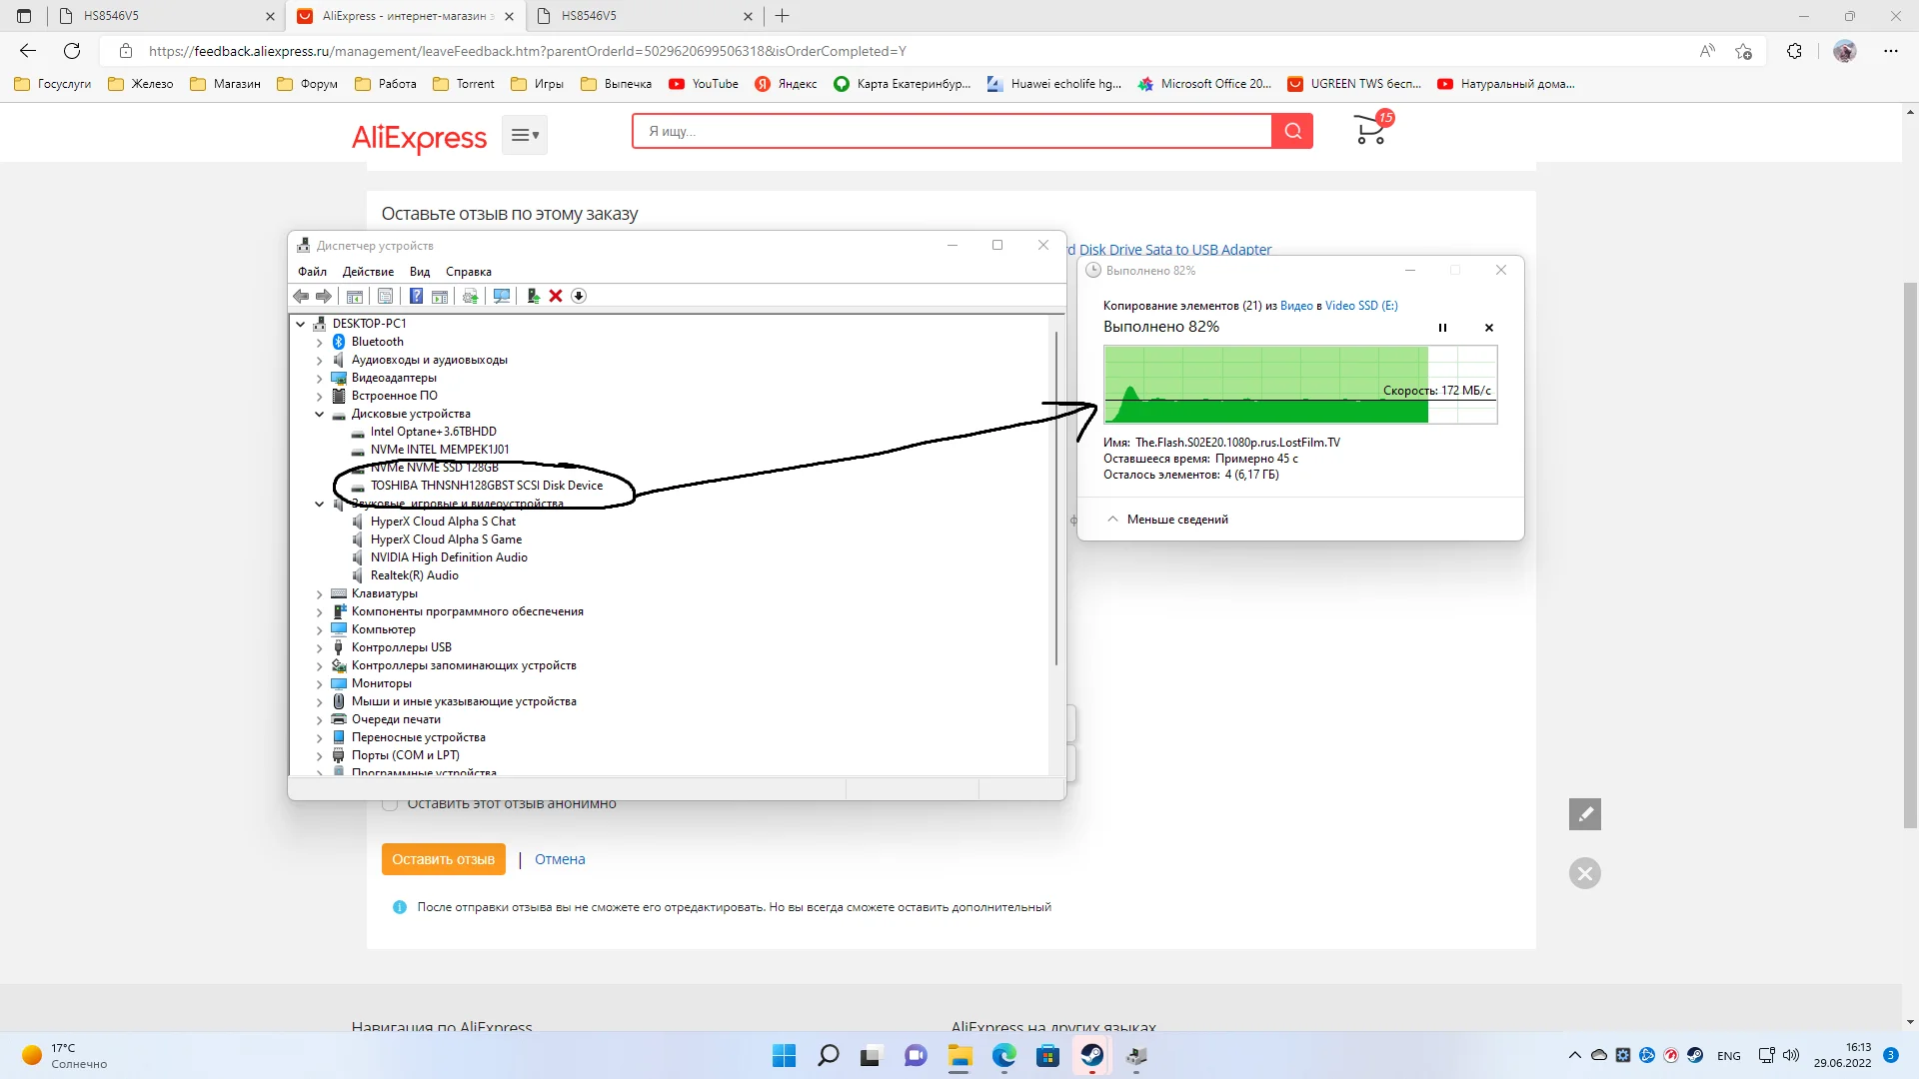Click the green copy speed progress graph

1265,385
